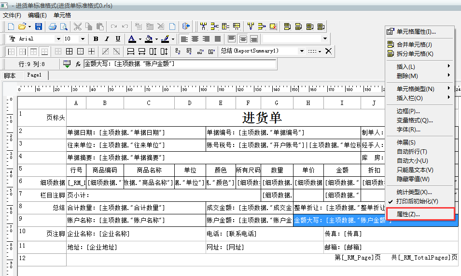Switch to the 脚本 tab

(x=10, y=76)
